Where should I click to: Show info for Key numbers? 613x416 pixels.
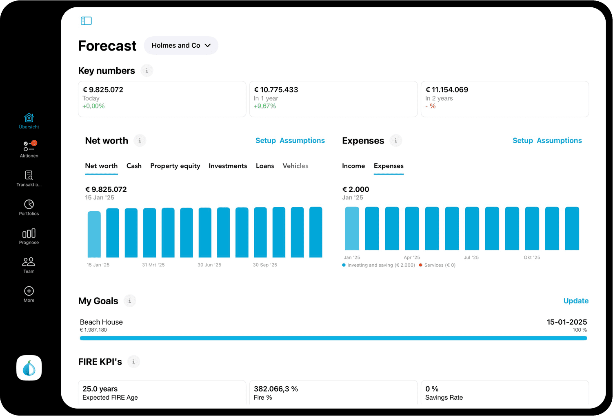click(147, 71)
